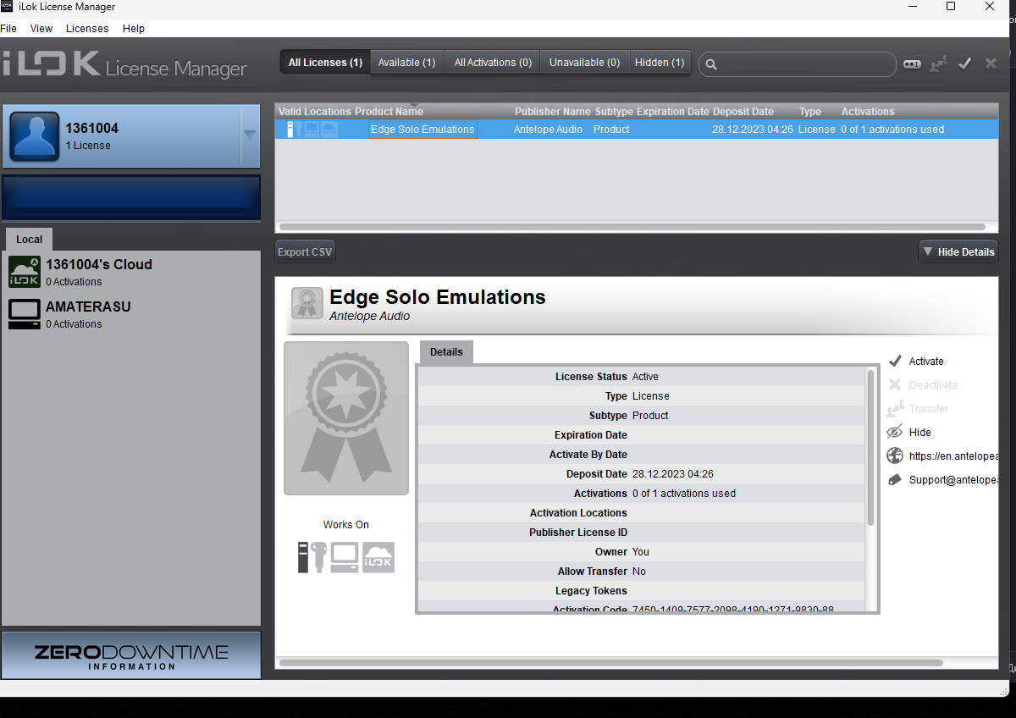Screen dimensions: 1016x718
Task: Collapse the panel using Hide Details
Action: [958, 251]
